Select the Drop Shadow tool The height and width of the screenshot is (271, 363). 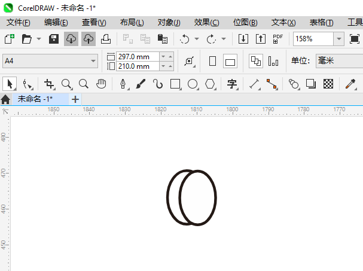point(311,84)
